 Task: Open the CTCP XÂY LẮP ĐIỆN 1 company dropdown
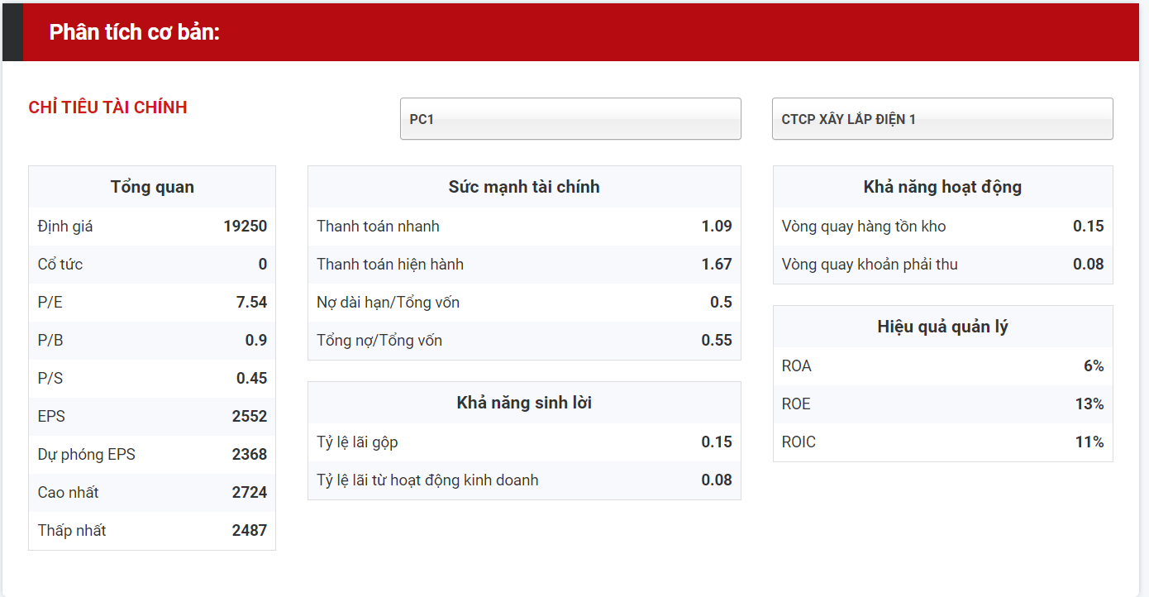(942, 119)
